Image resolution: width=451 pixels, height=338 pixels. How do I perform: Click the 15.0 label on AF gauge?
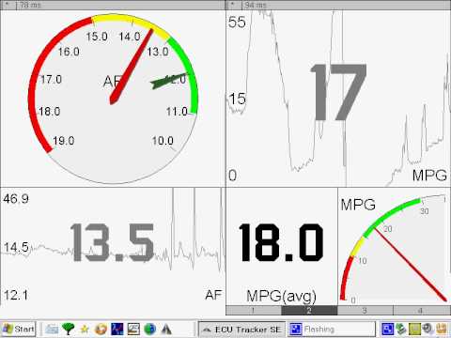97,37
